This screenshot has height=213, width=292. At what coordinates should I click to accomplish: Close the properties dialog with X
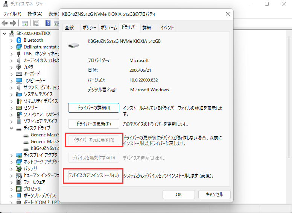click(228, 14)
